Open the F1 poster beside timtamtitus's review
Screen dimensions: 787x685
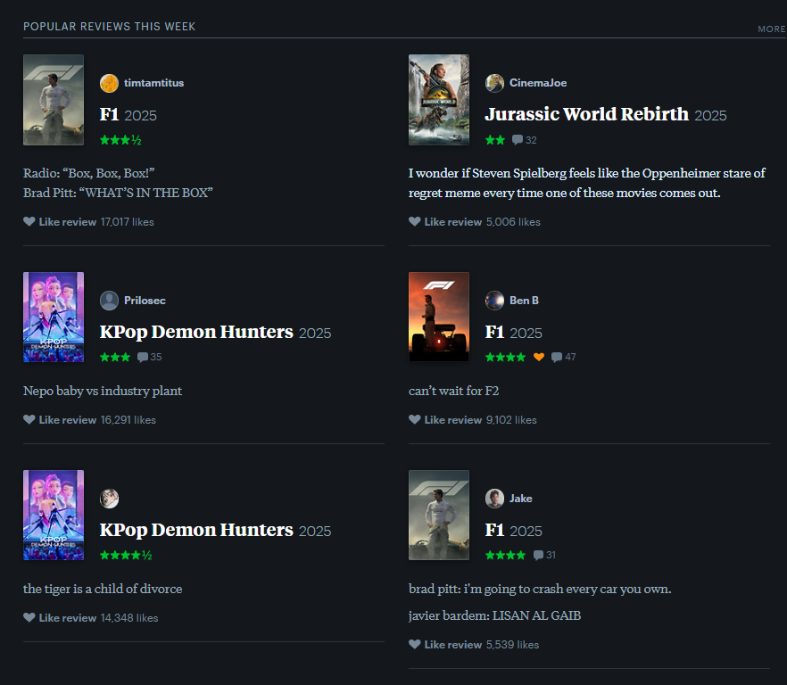pos(54,100)
